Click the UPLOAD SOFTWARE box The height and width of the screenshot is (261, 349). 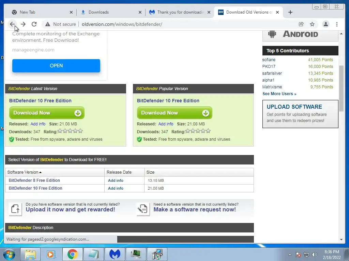pyautogui.click(x=300, y=114)
